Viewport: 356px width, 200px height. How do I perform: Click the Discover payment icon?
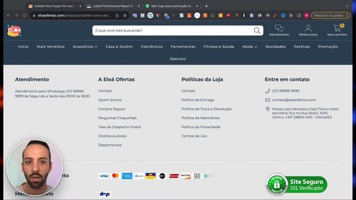pos(185,176)
